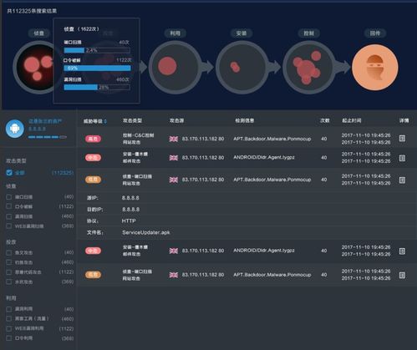417x350 pixels.
Task: Click the 源IP value 8.8.8.8
Action: (x=130, y=198)
